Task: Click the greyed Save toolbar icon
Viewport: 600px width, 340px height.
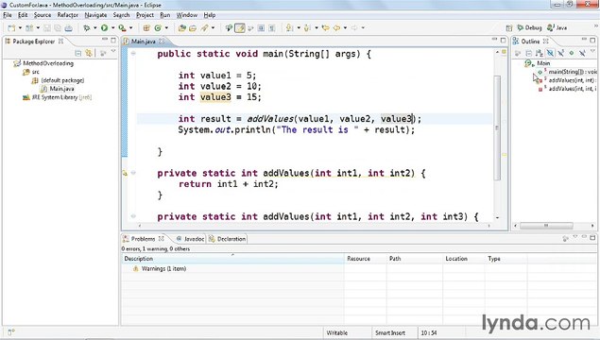Action: (x=47, y=28)
